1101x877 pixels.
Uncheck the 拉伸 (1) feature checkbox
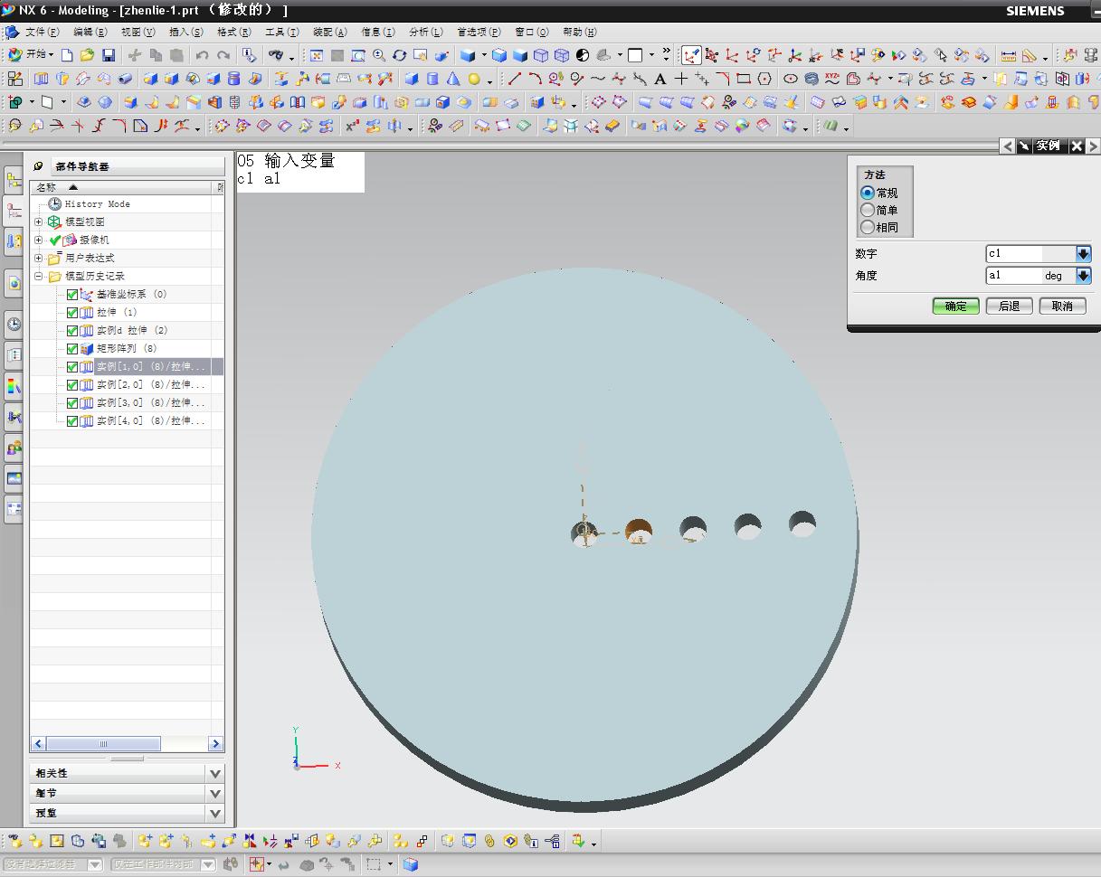72,313
